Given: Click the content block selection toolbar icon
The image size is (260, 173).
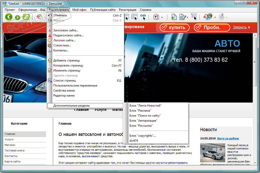Looking at the screenshot, I should click(127, 17).
